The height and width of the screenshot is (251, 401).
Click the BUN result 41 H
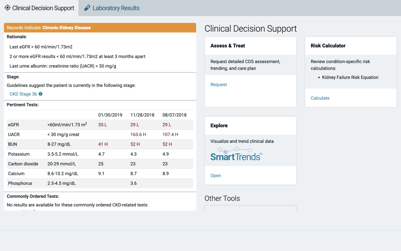(x=103, y=144)
